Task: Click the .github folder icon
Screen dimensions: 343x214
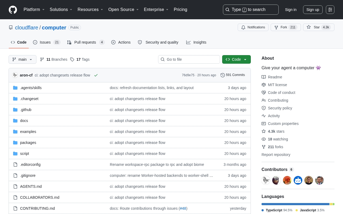Action: pyautogui.click(x=15, y=110)
